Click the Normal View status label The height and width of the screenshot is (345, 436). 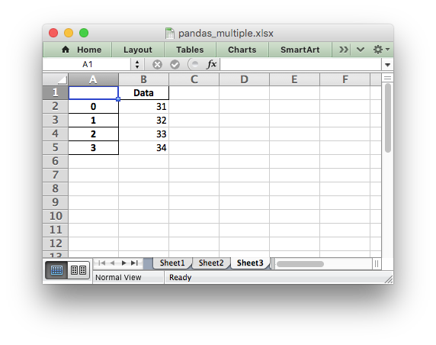click(x=118, y=277)
